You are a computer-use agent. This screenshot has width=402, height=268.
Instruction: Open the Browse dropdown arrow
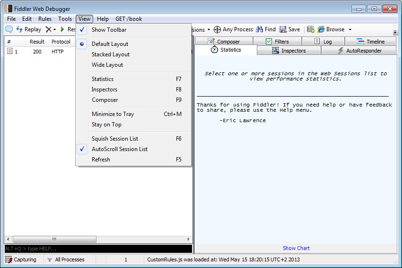[x=350, y=29]
